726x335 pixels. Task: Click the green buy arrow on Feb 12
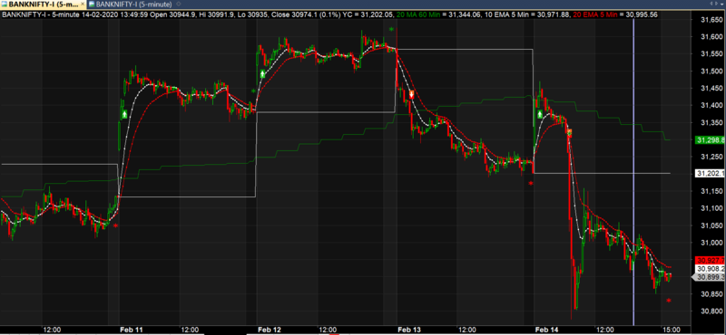263,74
